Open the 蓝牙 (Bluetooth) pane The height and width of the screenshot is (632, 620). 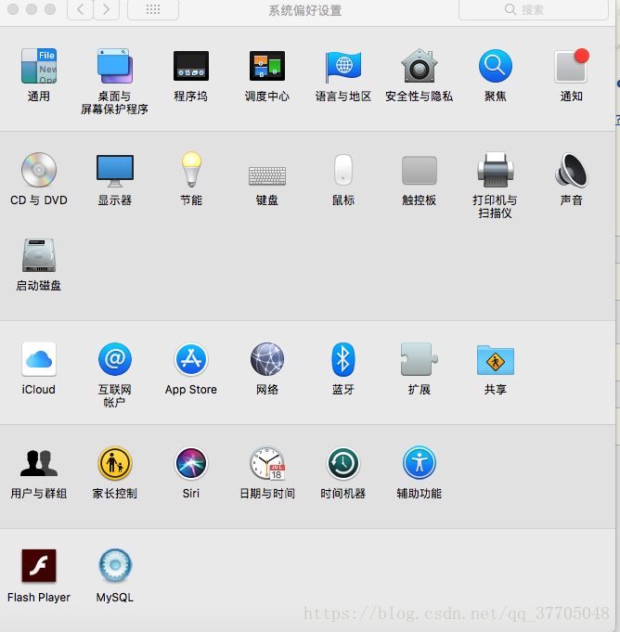coord(343,359)
